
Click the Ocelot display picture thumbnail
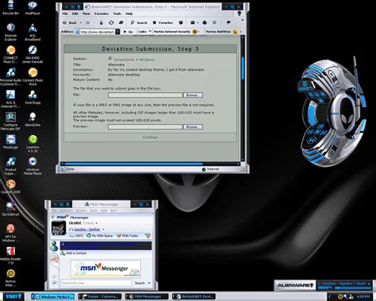click(59, 228)
